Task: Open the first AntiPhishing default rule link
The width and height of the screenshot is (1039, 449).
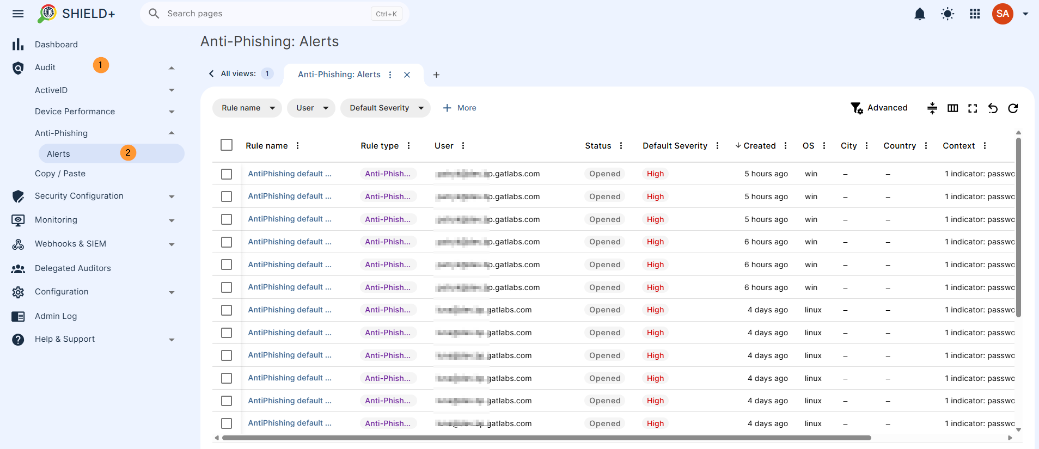Action: (290, 174)
